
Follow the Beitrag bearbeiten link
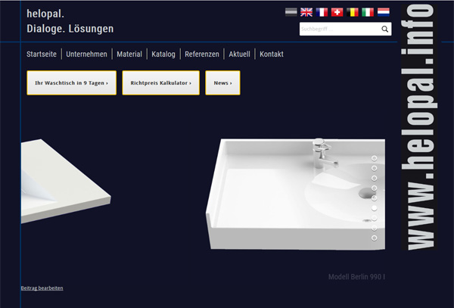coord(42,288)
